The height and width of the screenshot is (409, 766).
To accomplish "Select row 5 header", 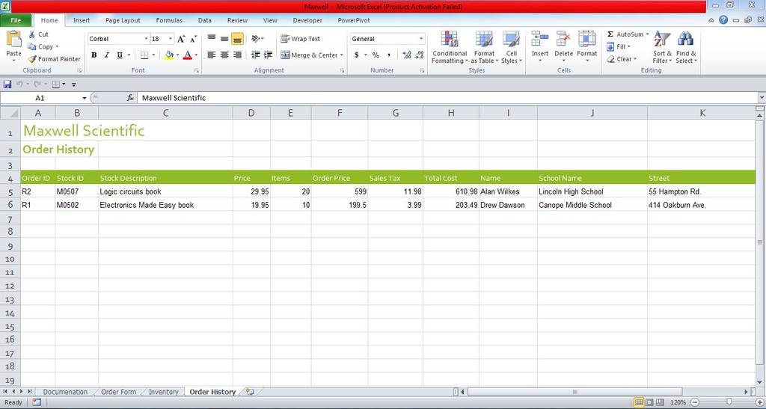I will 10,192.
